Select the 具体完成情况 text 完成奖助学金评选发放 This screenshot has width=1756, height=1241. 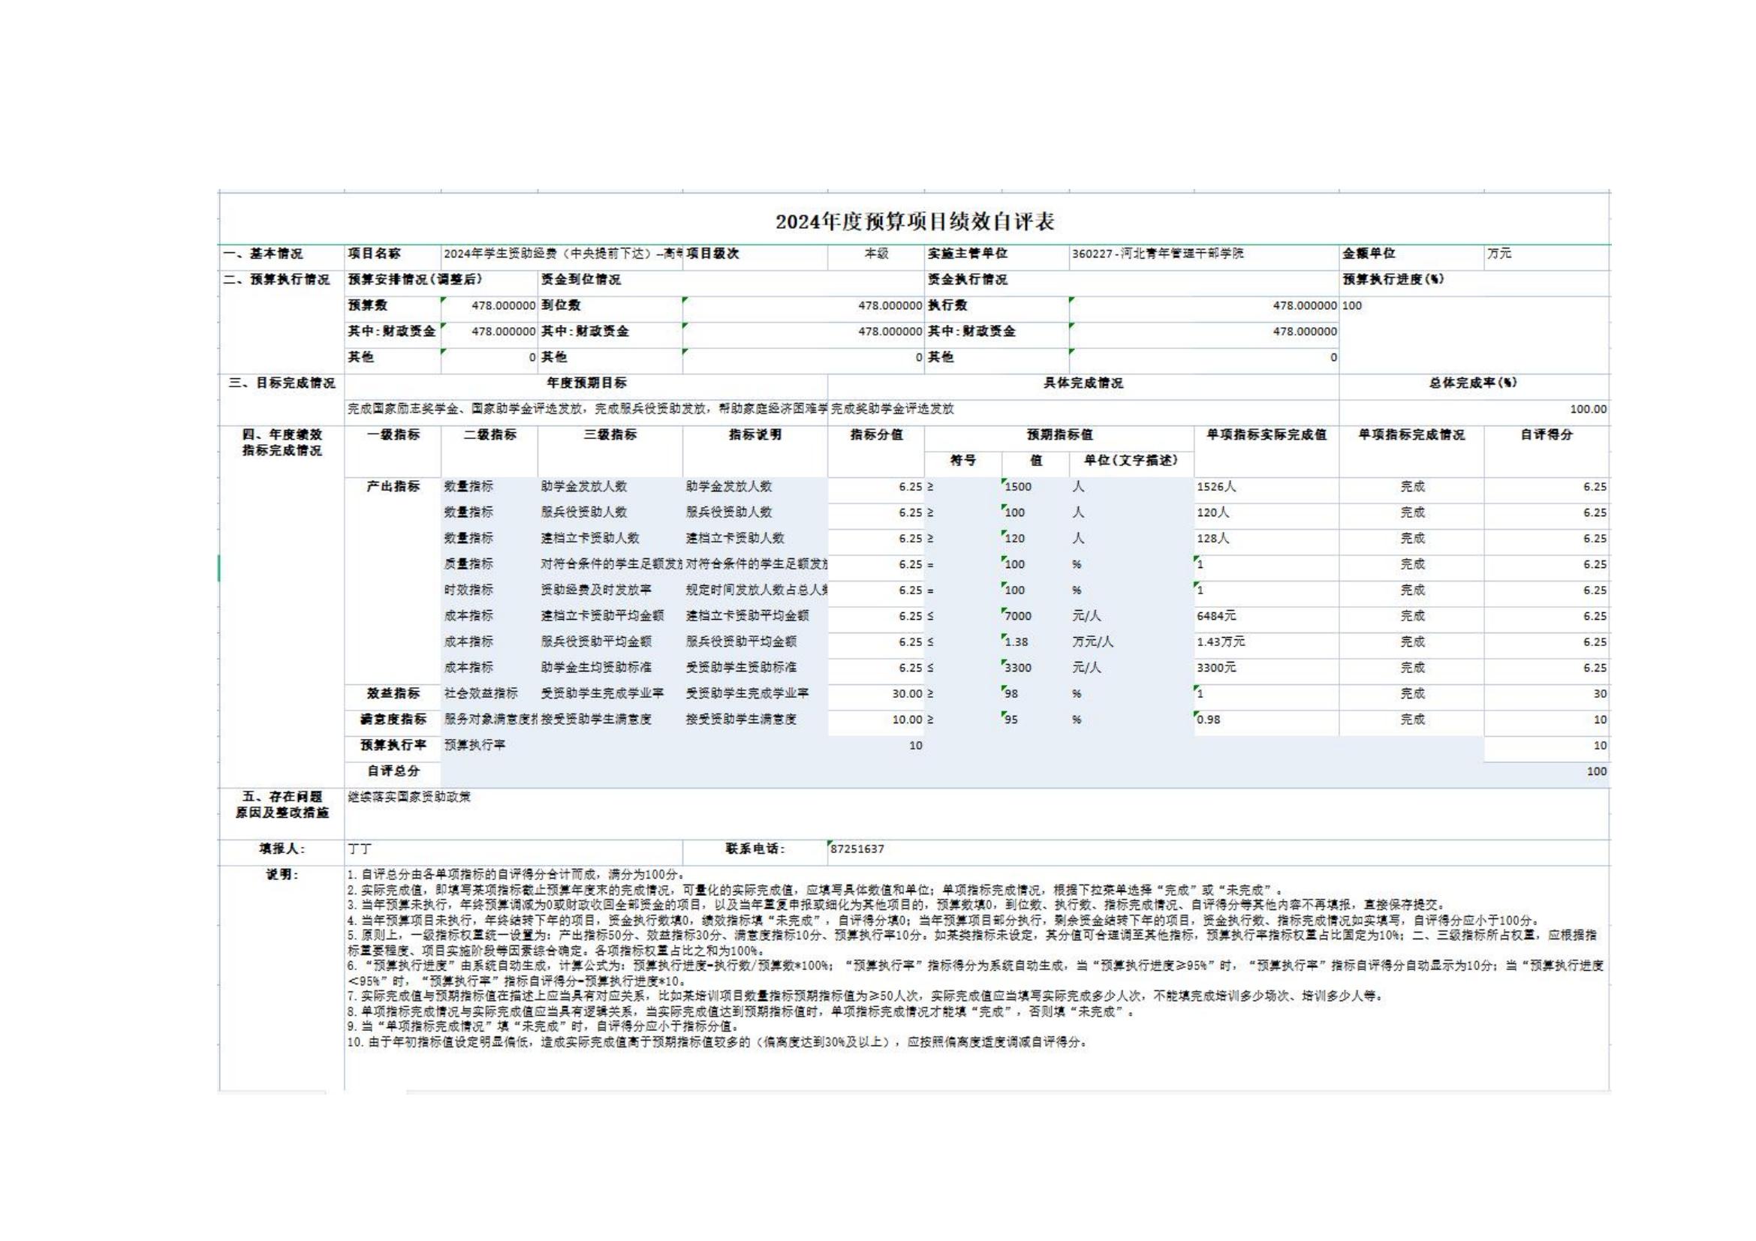893,410
